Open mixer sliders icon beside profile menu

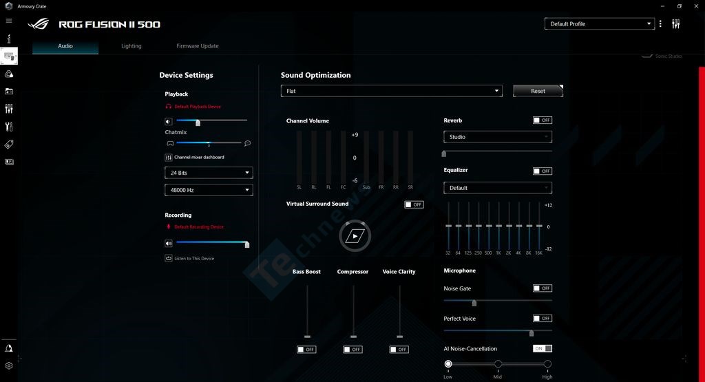675,24
